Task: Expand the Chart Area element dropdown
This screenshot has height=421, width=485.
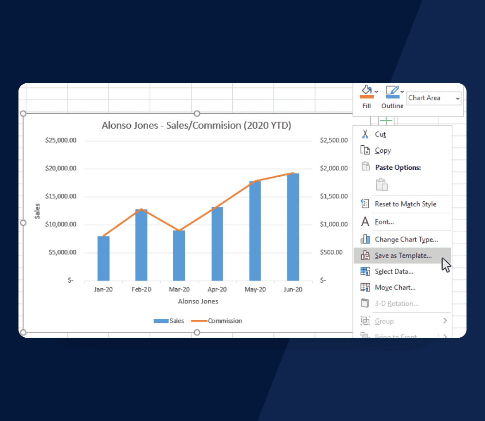Action: click(x=458, y=98)
